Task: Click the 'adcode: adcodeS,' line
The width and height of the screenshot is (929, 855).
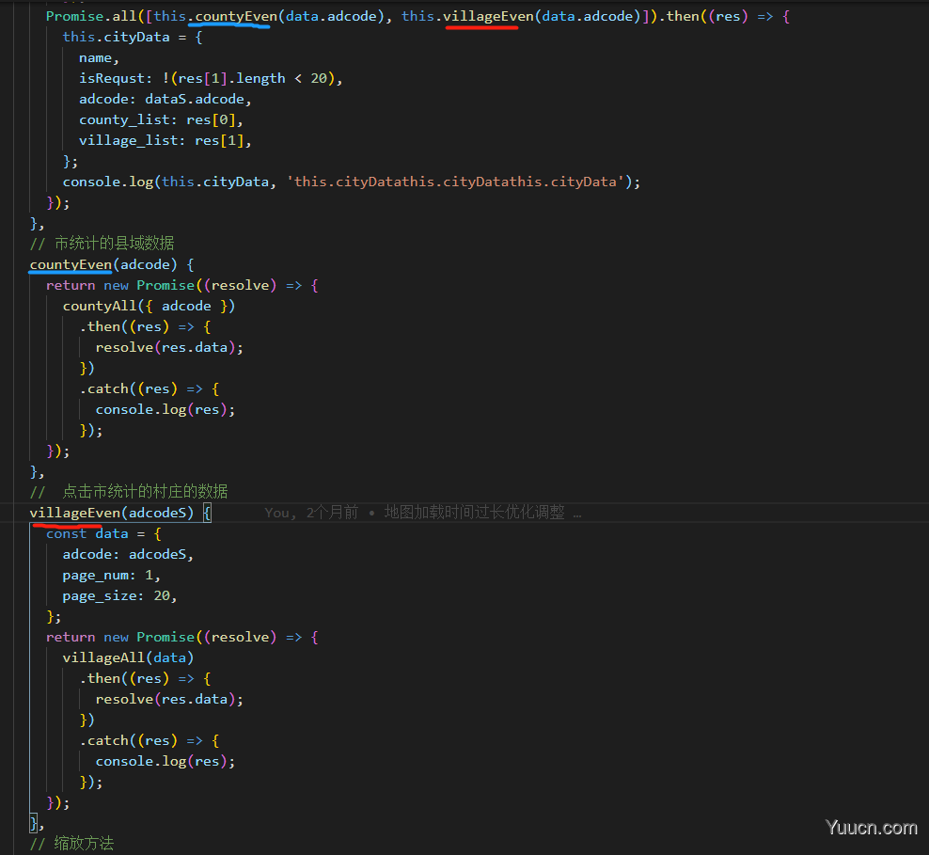Action: (x=129, y=555)
